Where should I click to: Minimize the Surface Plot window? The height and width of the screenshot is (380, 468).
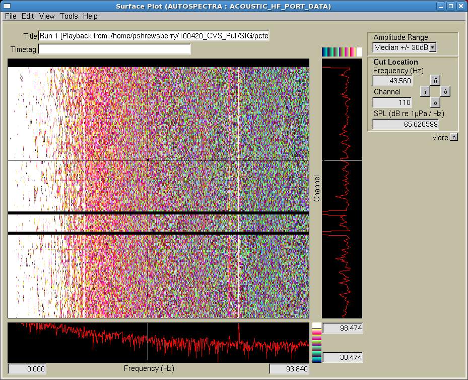pyautogui.click(x=441, y=6)
